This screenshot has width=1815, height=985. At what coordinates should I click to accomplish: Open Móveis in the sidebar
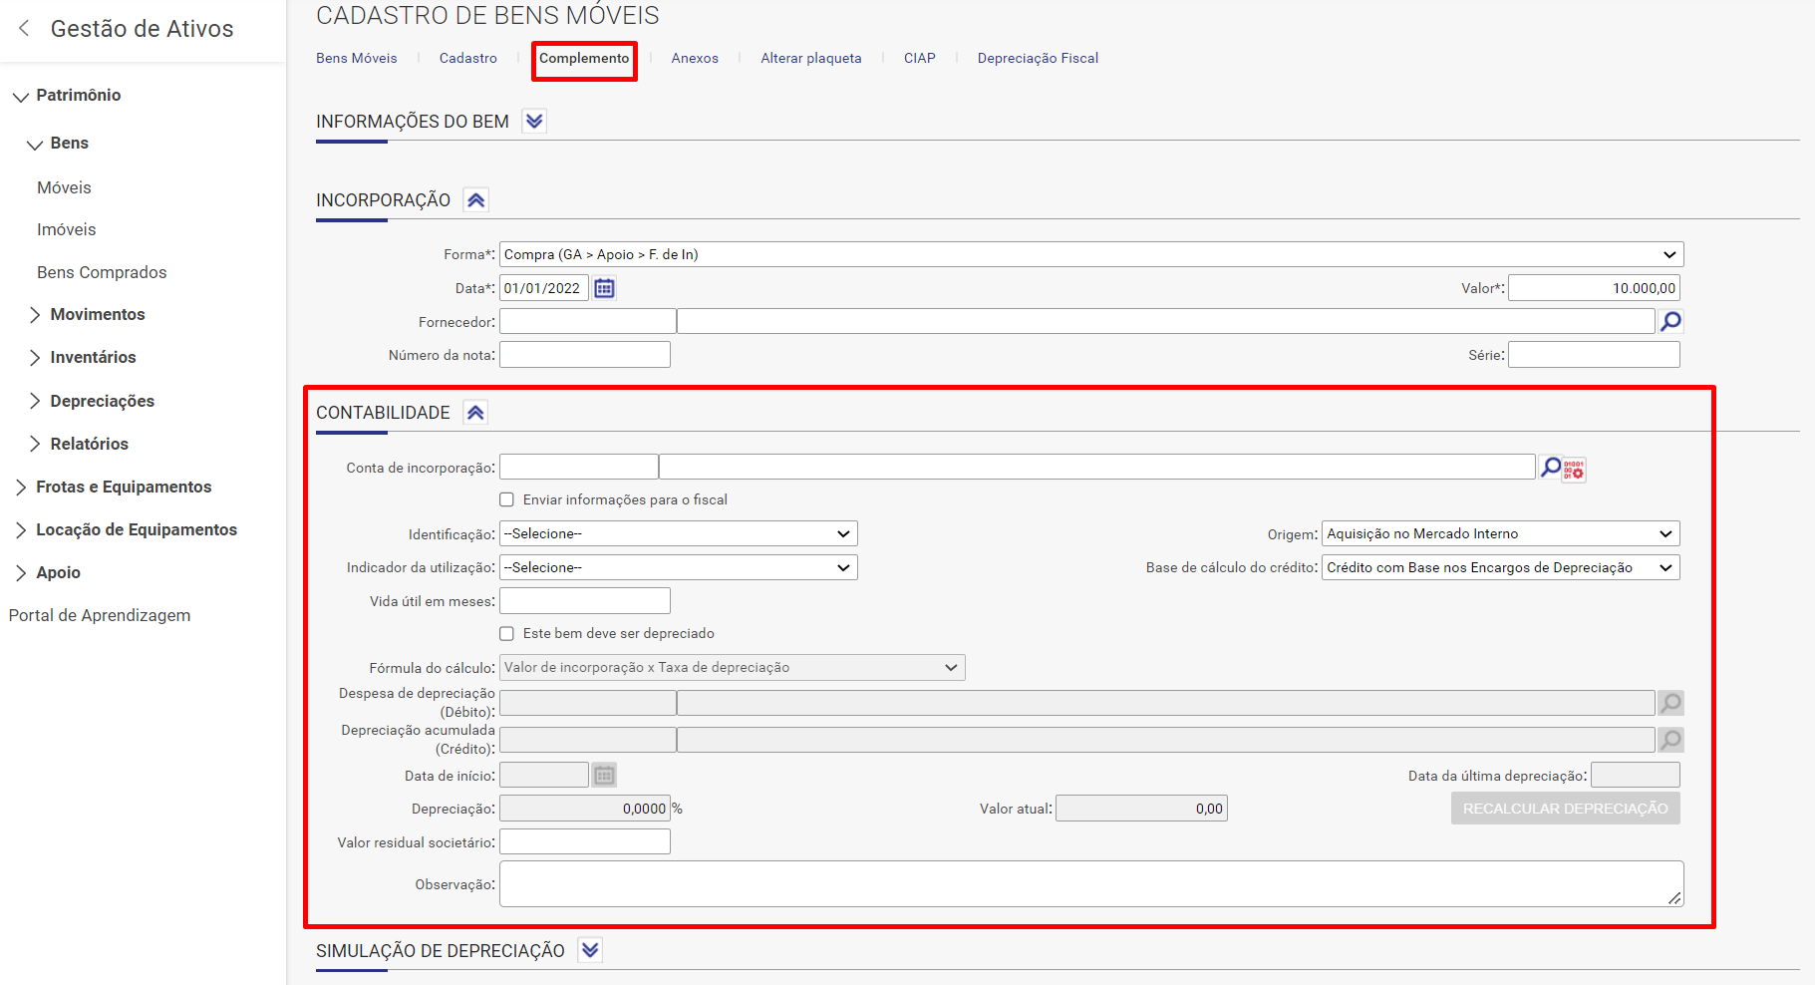point(64,187)
